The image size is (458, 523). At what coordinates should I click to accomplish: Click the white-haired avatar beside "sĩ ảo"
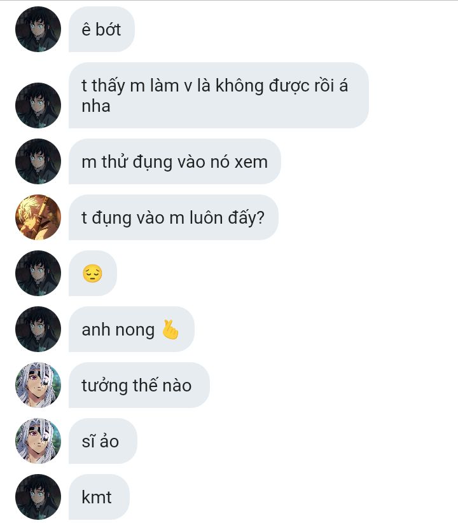point(38,441)
